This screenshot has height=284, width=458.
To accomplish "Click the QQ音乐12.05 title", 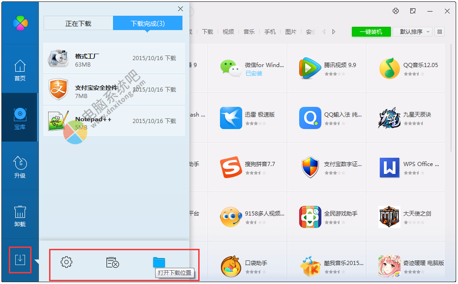I will [420, 65].
